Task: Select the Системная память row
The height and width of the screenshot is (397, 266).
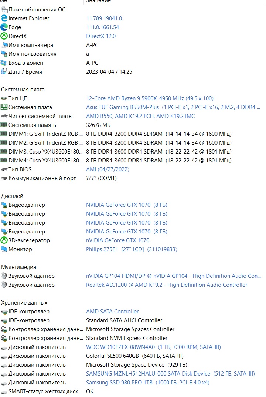Action: (32, 125)
